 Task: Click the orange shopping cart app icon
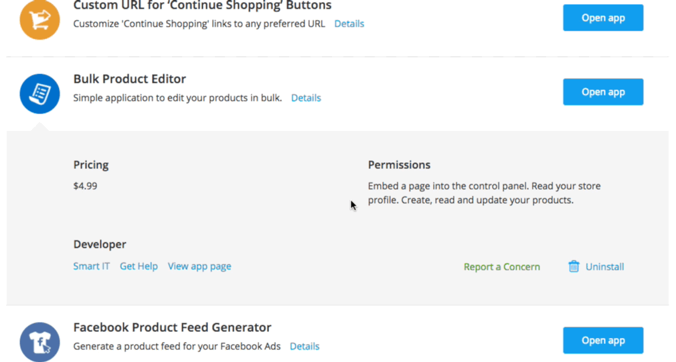[x=39, y=19]
